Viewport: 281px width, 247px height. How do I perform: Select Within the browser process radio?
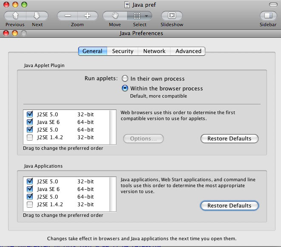pos(125,88)
